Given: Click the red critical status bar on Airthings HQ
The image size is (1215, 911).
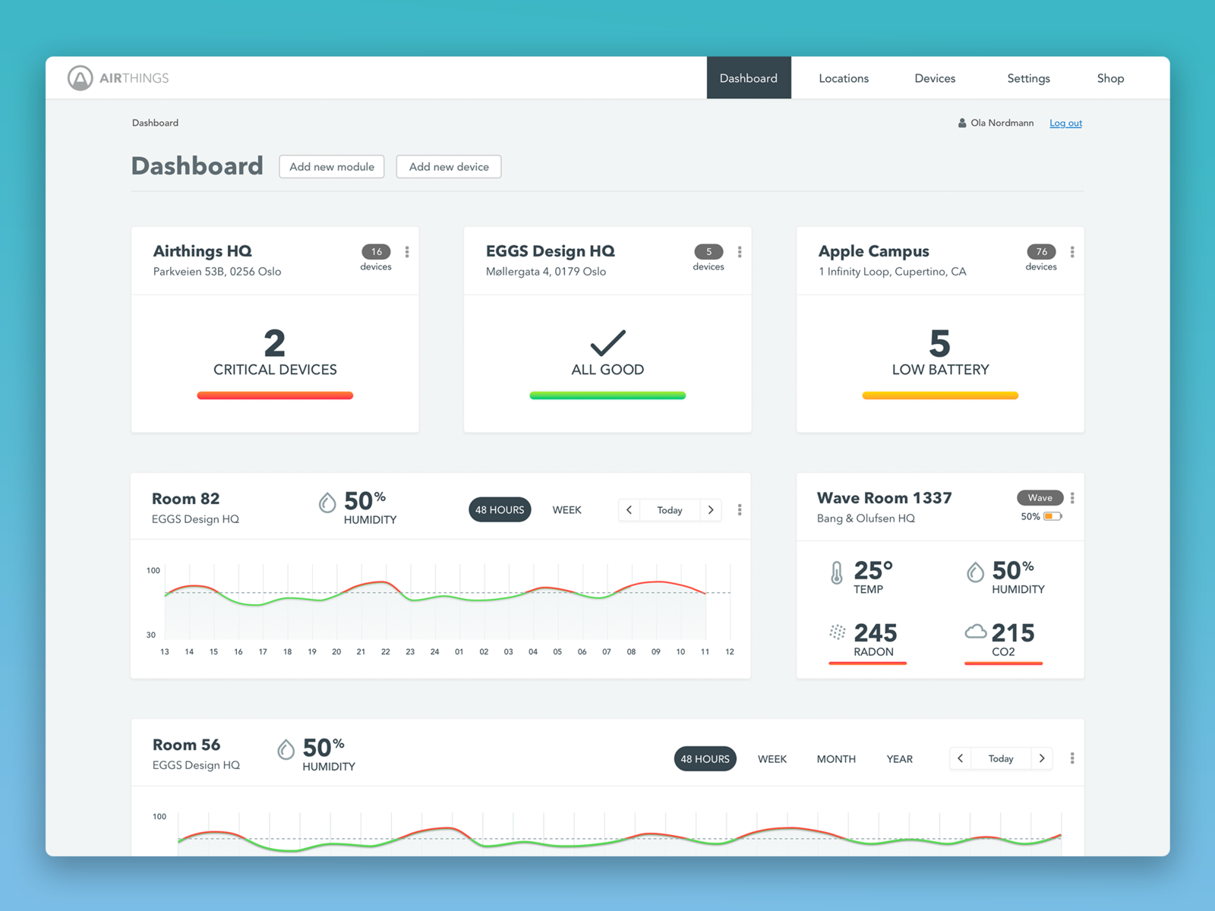Looking at the screenshot, I should [x=275, y=395].
